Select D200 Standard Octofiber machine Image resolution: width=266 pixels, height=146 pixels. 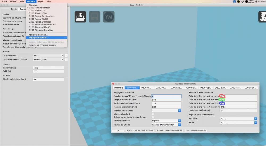[47, 30]
